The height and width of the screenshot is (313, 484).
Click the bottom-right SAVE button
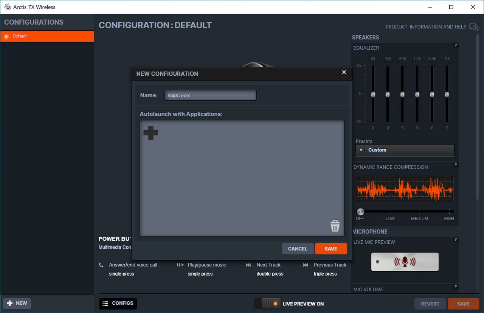tap(463, 304)
